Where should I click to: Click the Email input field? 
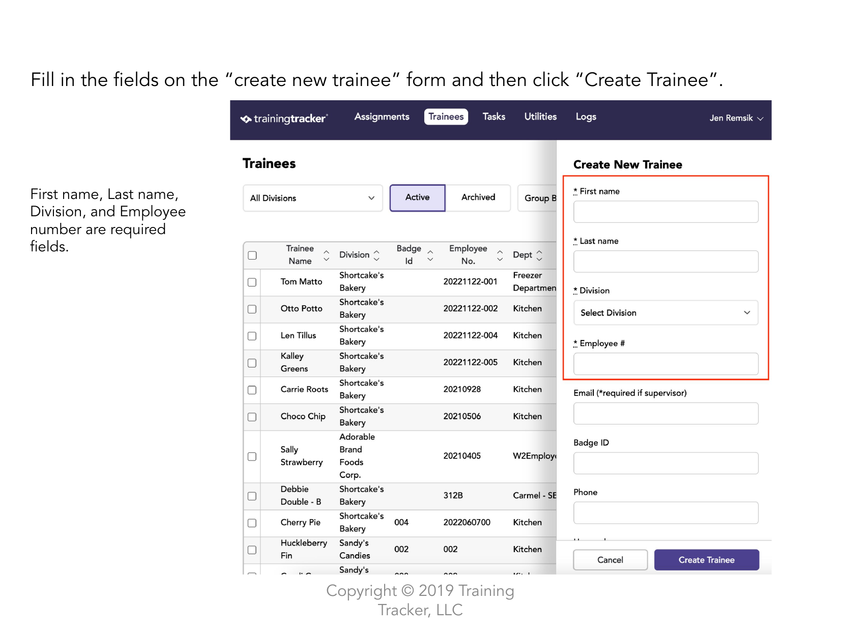pyautogui.click(x=665, y=414)
